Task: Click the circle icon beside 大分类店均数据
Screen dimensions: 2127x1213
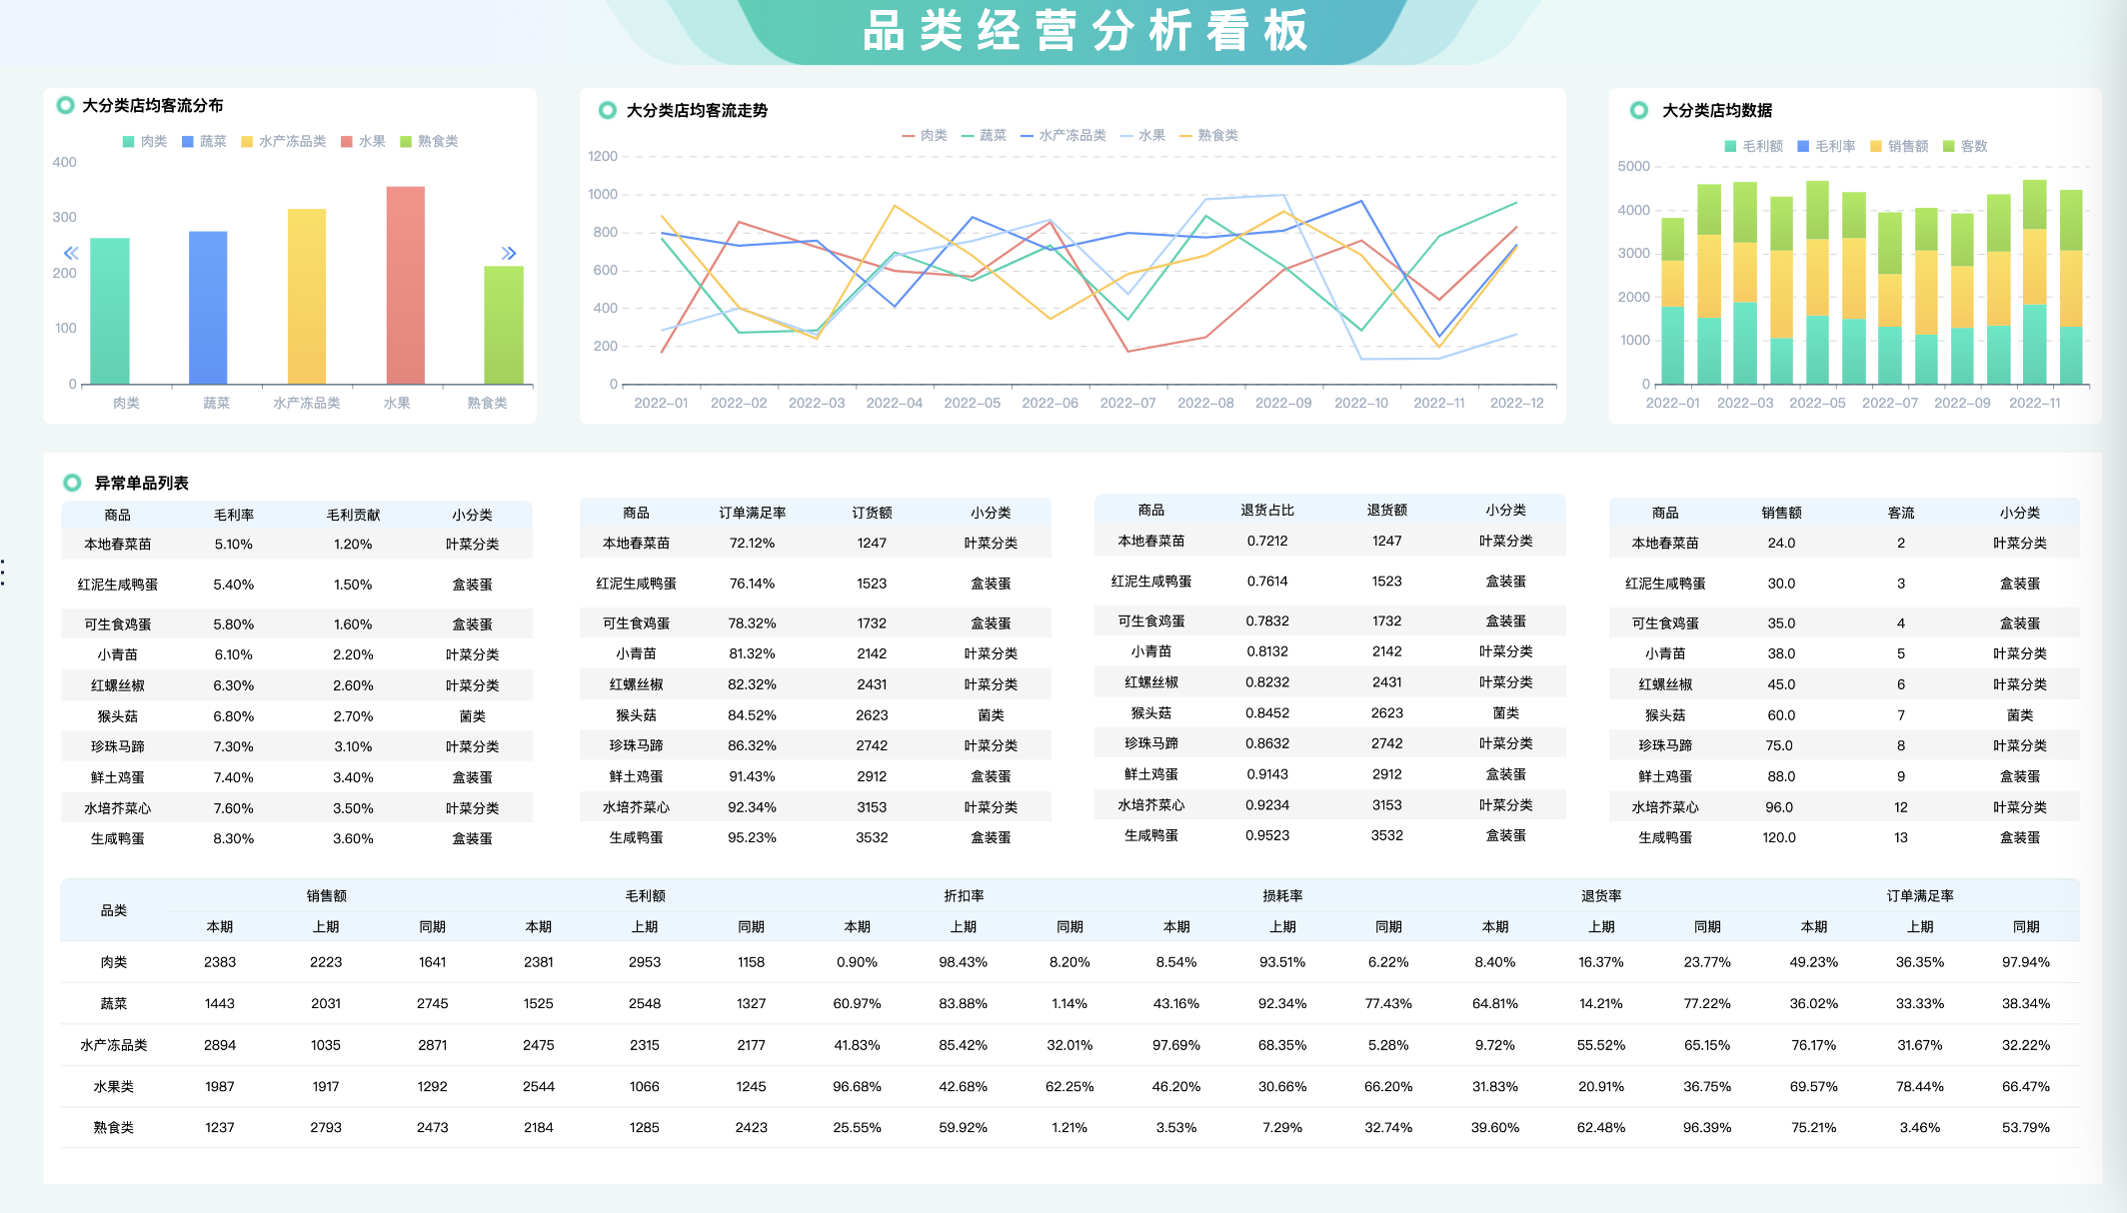Action: click(x=1639, y=110)
